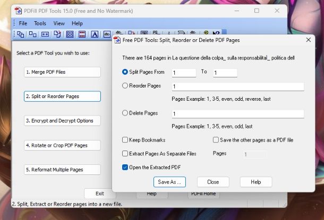Viewport: 324px width, 220px height.
Task: Click 'Select a PDF Tool you wish to use:' label
Action: coord(53,53)
